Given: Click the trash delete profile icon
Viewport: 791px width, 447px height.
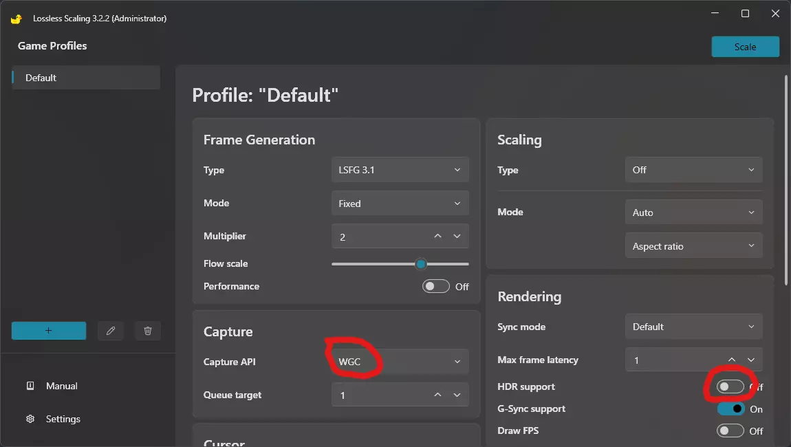Looking at the screenshot, I should 148,331.
